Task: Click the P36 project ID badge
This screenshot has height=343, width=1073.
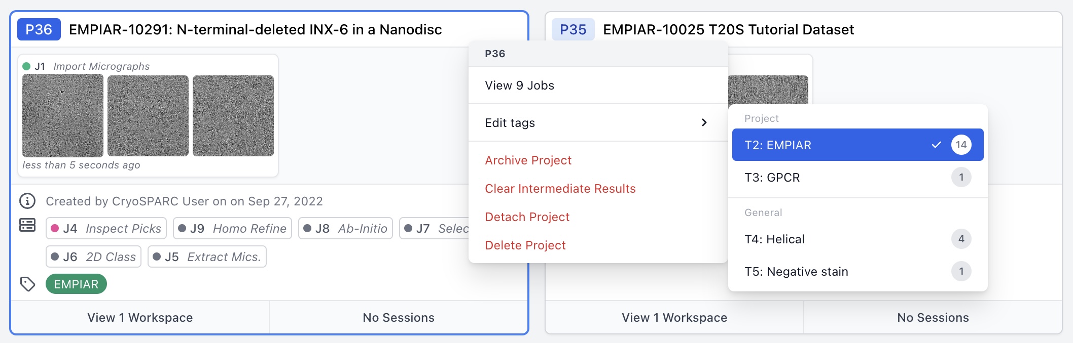Action: click(39, 29)
